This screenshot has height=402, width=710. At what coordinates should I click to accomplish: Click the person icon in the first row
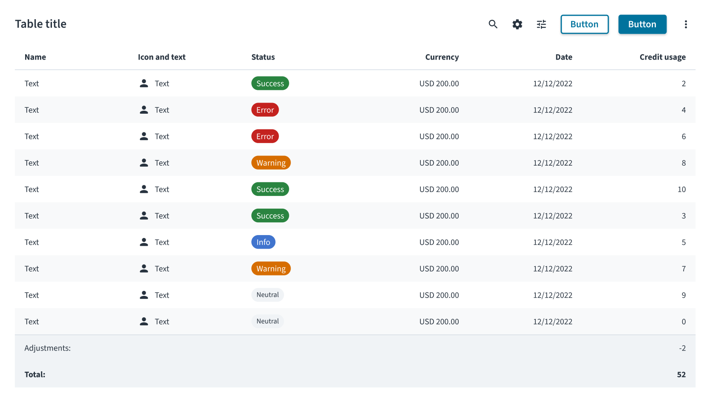tap(144, 83)
